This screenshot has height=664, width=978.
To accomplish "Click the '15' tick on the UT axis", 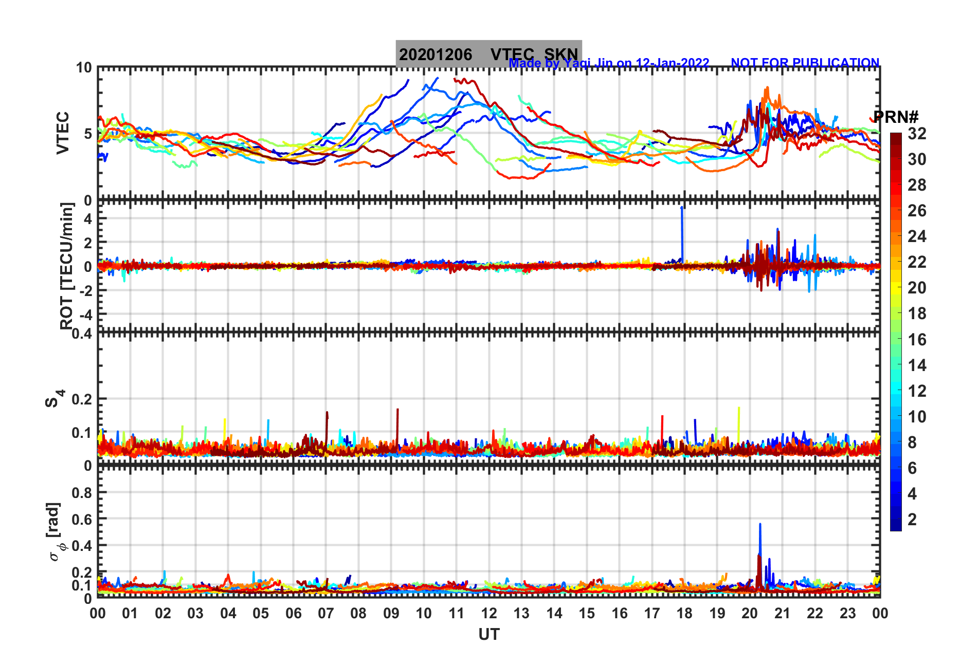I will [587, 613].
